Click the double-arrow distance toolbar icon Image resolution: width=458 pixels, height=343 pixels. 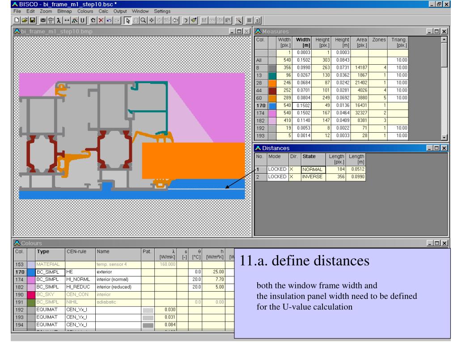pyautogui.click(x=67, y=21)
